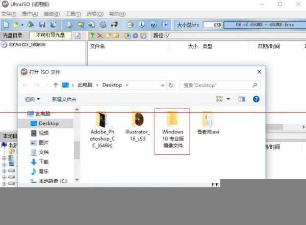Click the 路径 path field

[236, 36]
